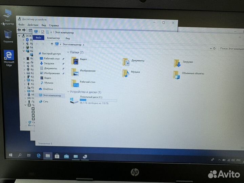The height and width of the screenshot is (183, 244).
Task: Show hidden tray icons chevron
Action: pyautogui.click(x=219, y=160)
